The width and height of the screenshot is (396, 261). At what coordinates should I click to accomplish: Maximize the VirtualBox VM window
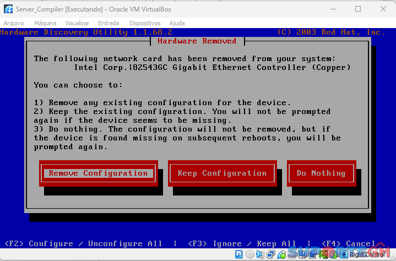(x=358, y=9)
